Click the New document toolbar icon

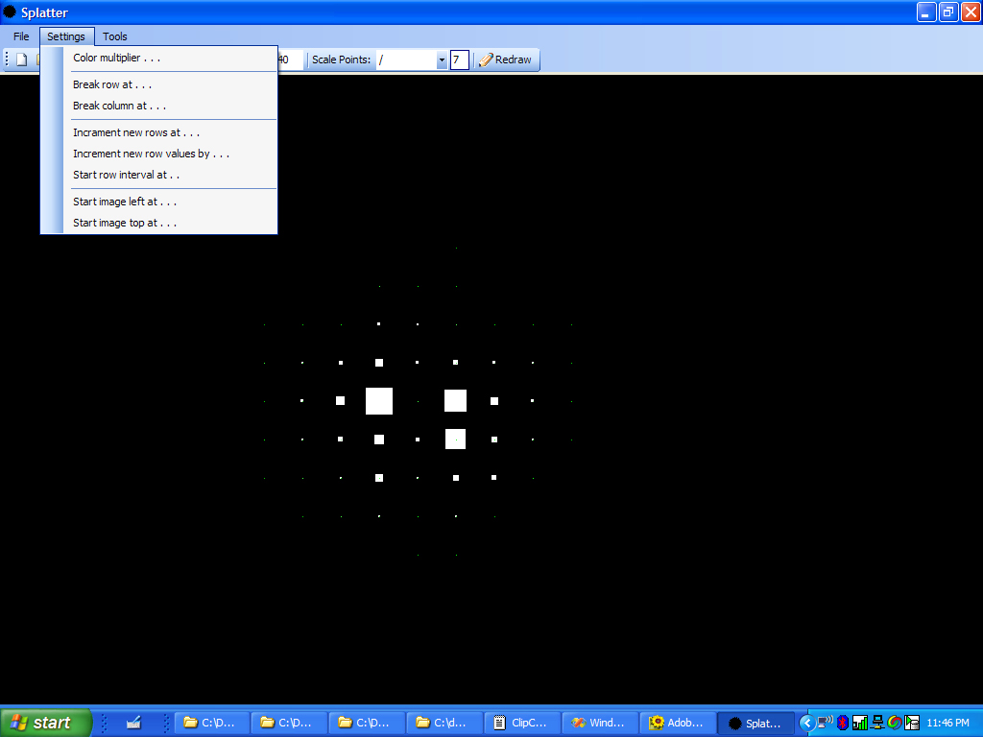pyautogui.click(x=21, y=59)
